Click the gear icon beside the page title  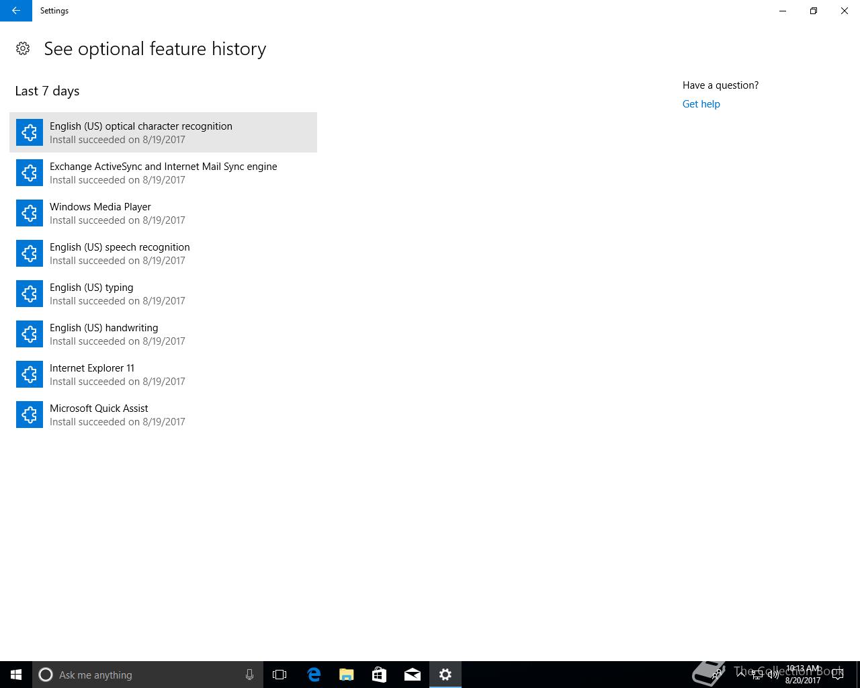(x=23, y=48)
